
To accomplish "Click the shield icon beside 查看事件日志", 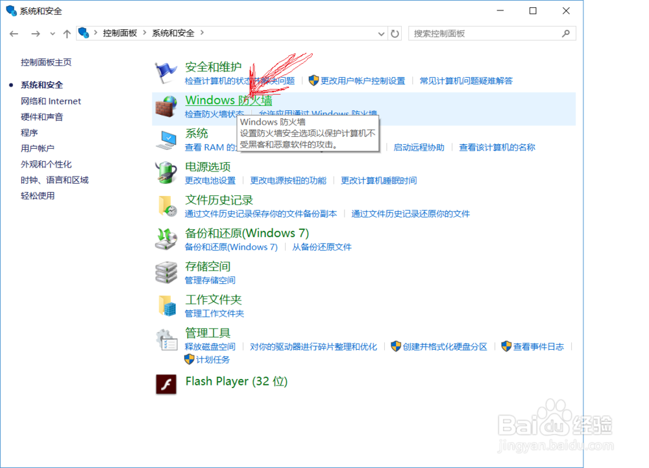I will pyautogui.click(x=506, y=347).
